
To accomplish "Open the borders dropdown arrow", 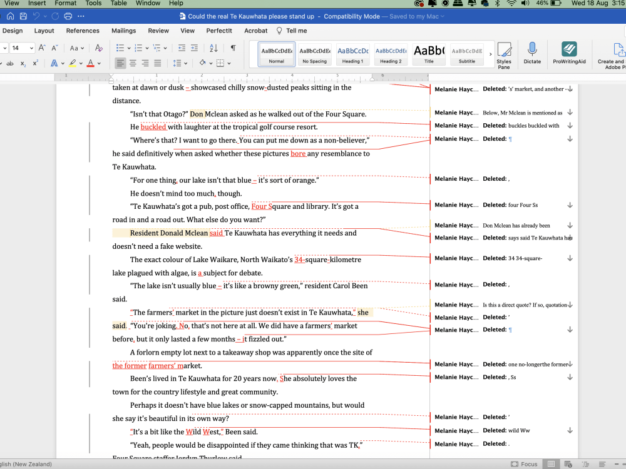I will [228, 63].
